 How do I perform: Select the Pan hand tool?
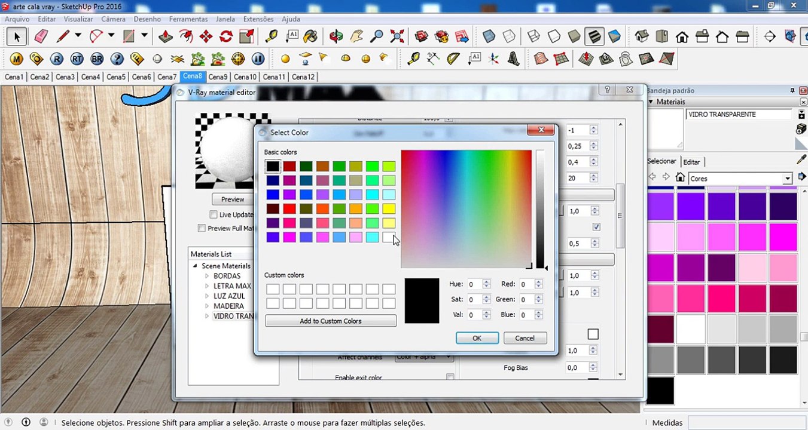[x=356, y=37]
